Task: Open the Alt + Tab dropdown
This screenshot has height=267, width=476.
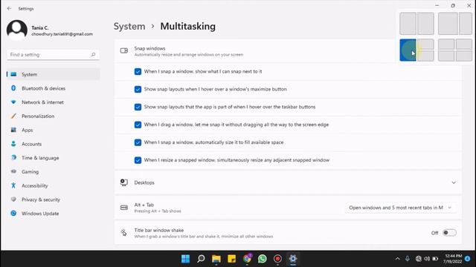Action: [400, 208]
